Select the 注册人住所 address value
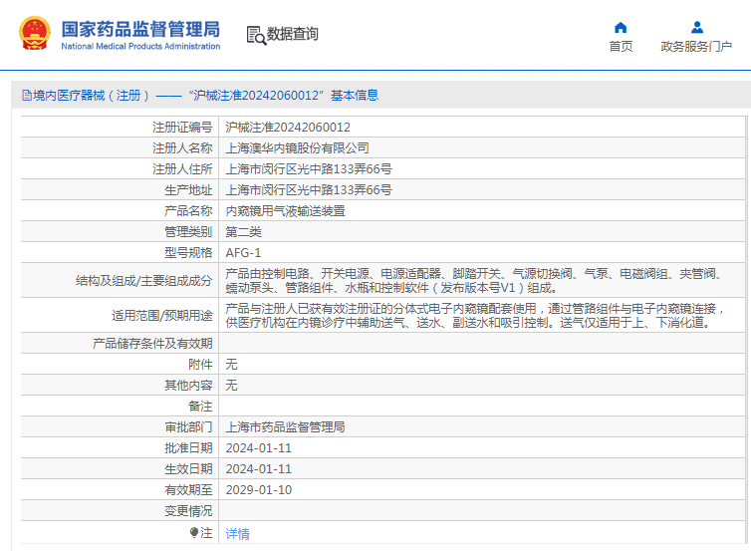 click(x=309, y=169)
